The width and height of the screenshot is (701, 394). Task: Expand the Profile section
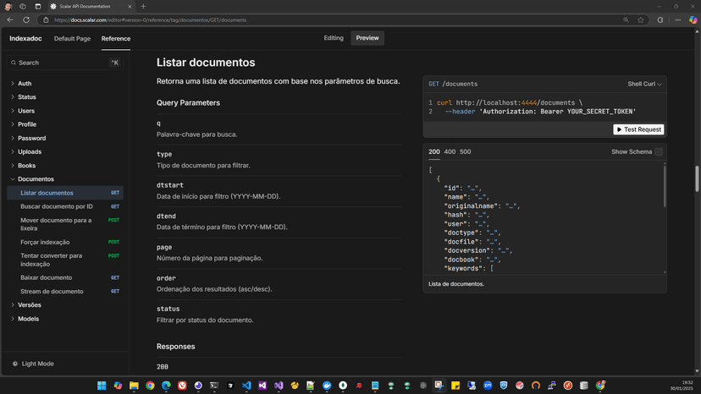pyautogui.click(x=27, y=124)
